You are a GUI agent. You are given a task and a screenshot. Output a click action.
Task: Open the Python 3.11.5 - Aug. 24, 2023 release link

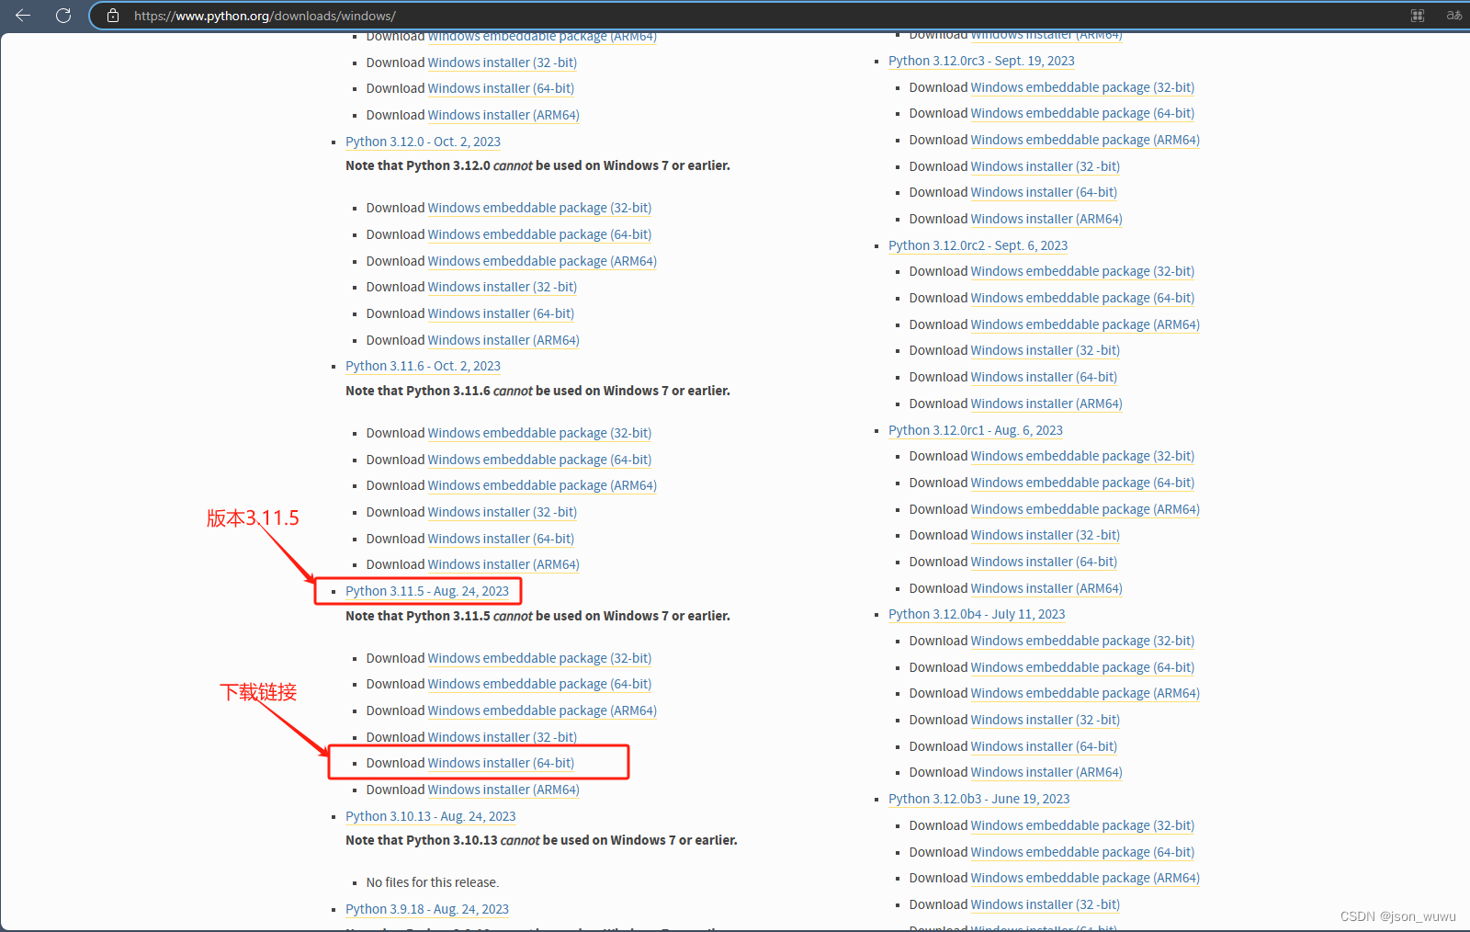coord(427,591)
